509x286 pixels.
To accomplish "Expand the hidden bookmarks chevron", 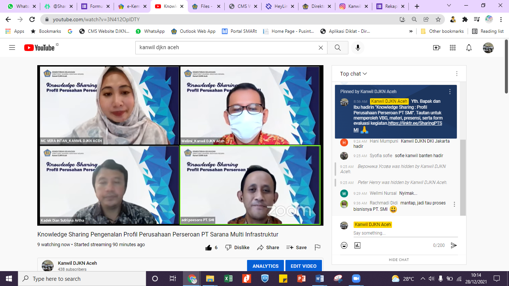I will click(x=411, y=31).
